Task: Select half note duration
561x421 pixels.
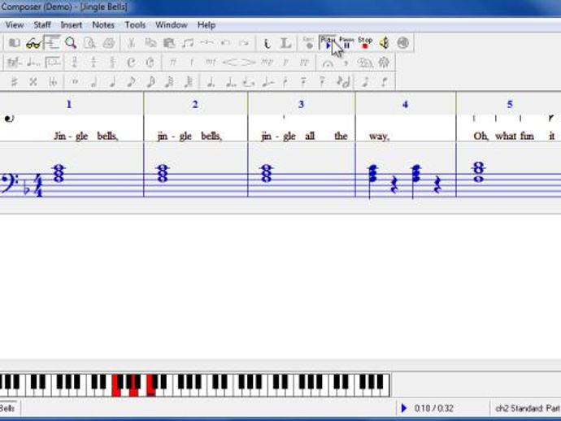Action: pyautogui.click(x=93, y=82)
